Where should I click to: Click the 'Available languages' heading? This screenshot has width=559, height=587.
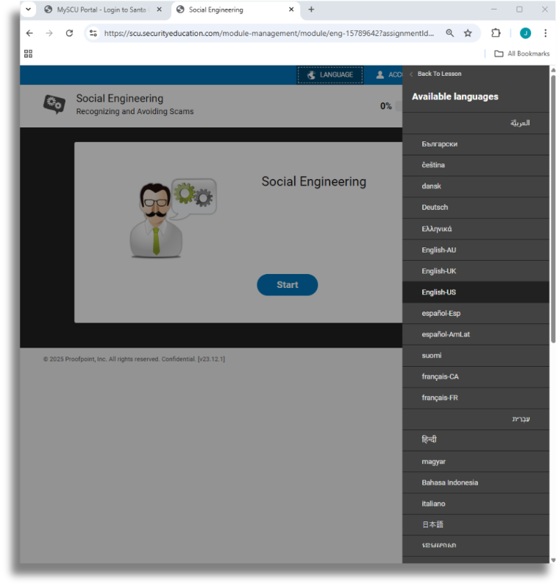tap(455, 96)
